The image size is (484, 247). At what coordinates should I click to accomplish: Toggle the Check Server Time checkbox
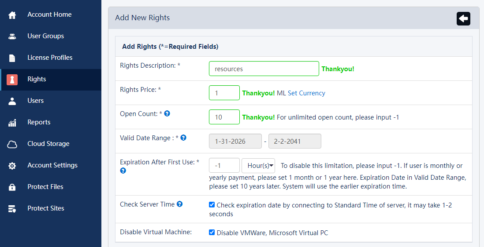coord(212,205)
